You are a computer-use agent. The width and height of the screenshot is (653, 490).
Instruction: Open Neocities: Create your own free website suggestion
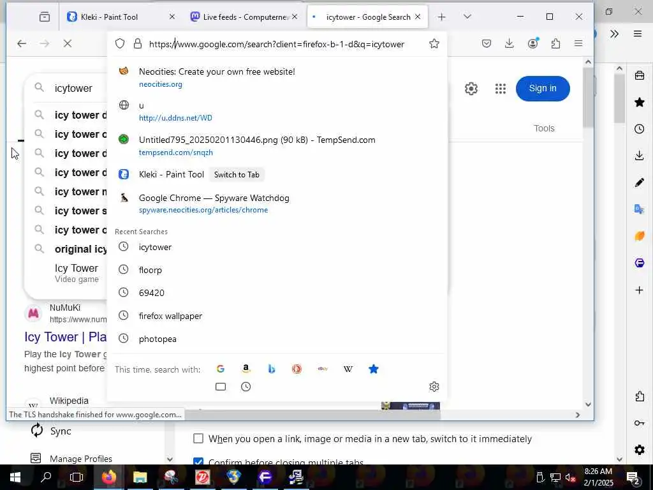click(277, 77)
